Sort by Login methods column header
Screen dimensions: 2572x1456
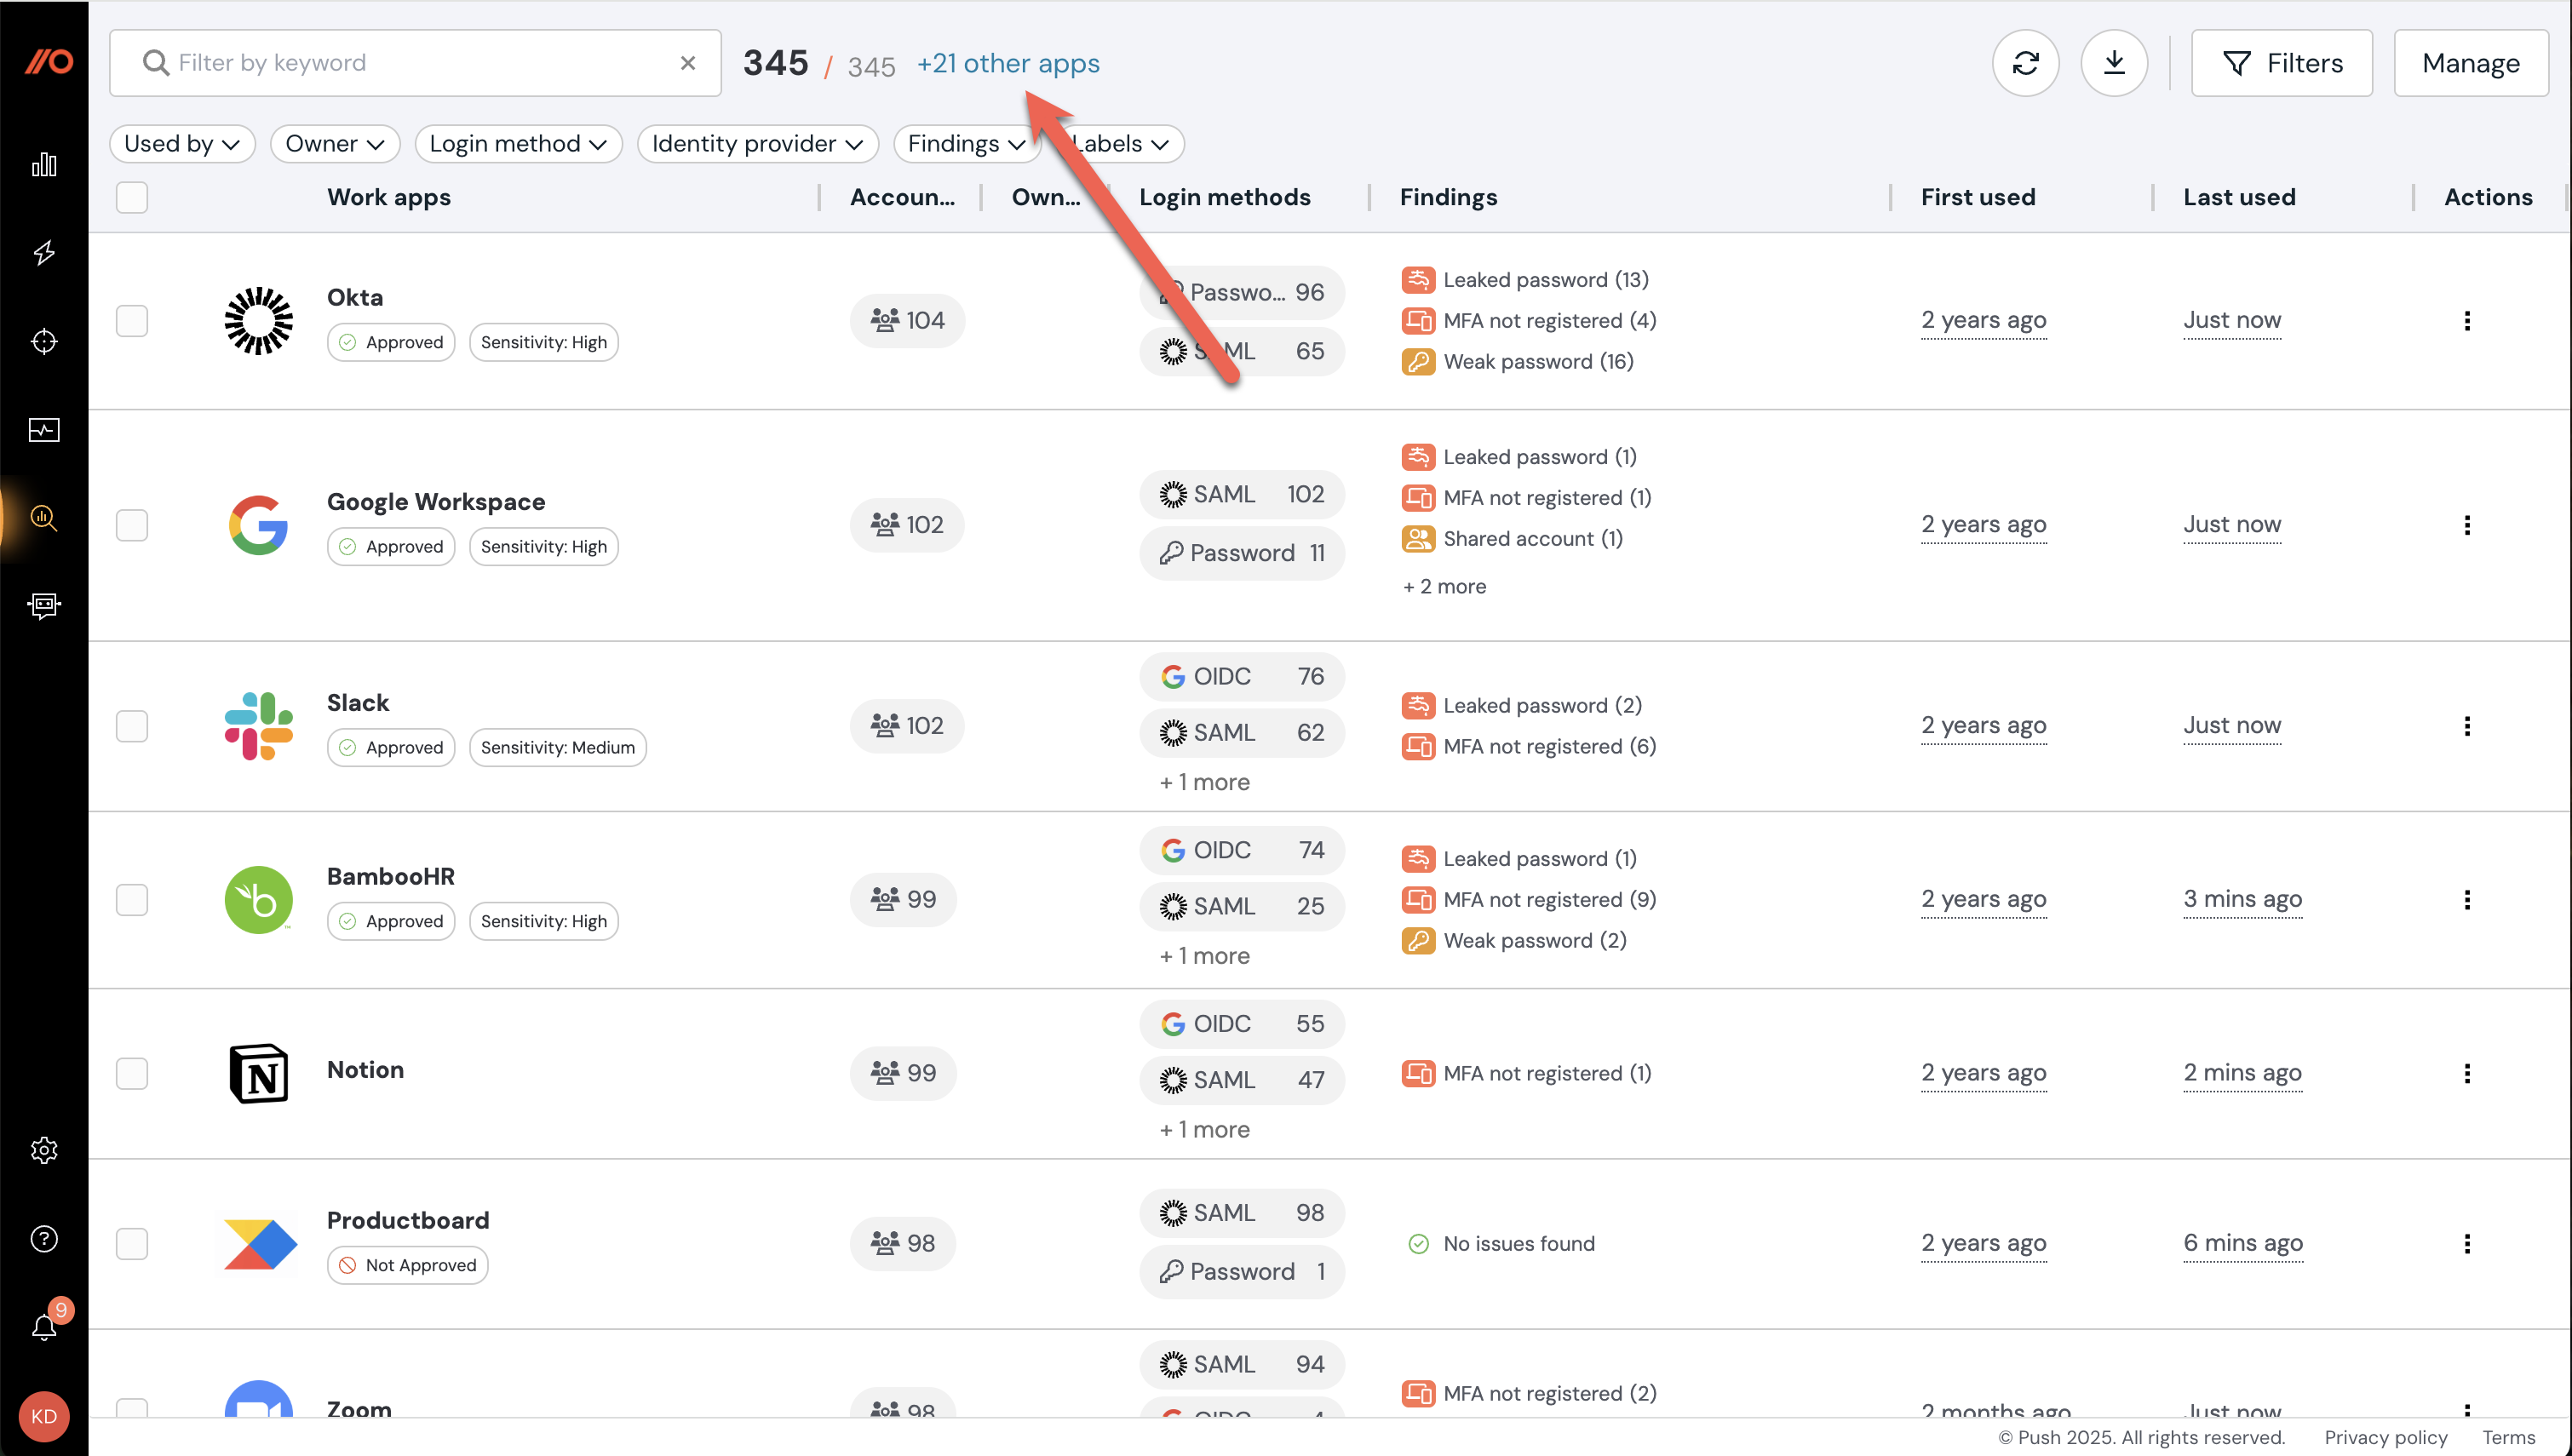tap(1225, 197)
